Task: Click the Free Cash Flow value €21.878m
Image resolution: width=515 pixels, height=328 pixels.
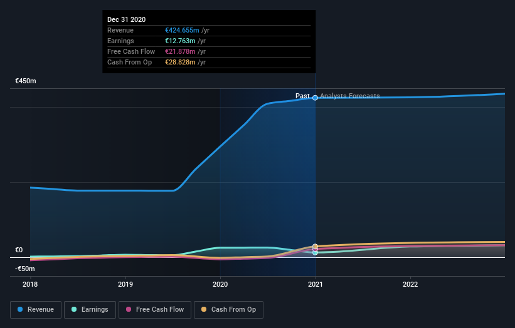Action: coord(180,51)
